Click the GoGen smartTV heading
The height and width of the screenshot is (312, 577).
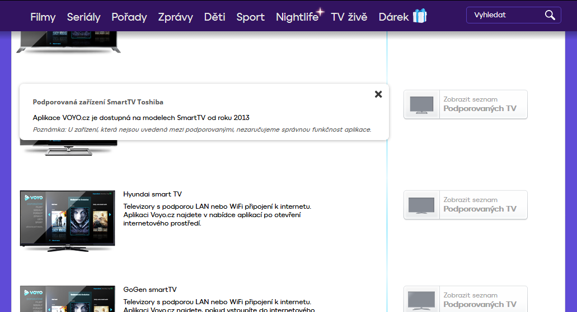coord(150,290)
